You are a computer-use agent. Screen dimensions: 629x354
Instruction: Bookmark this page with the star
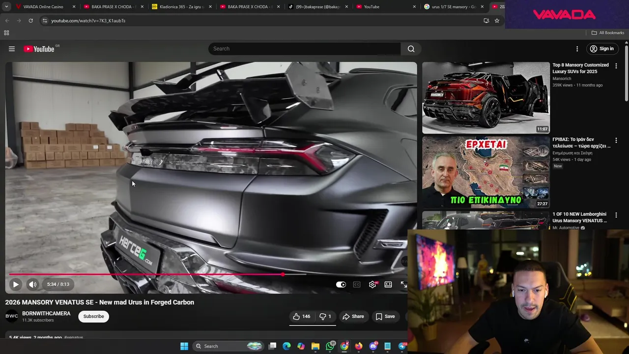pos(497,21)
